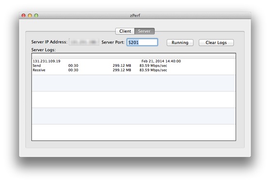Close the zPerf window
Viewport: 270px width, 183px height.
pos(24,15)
